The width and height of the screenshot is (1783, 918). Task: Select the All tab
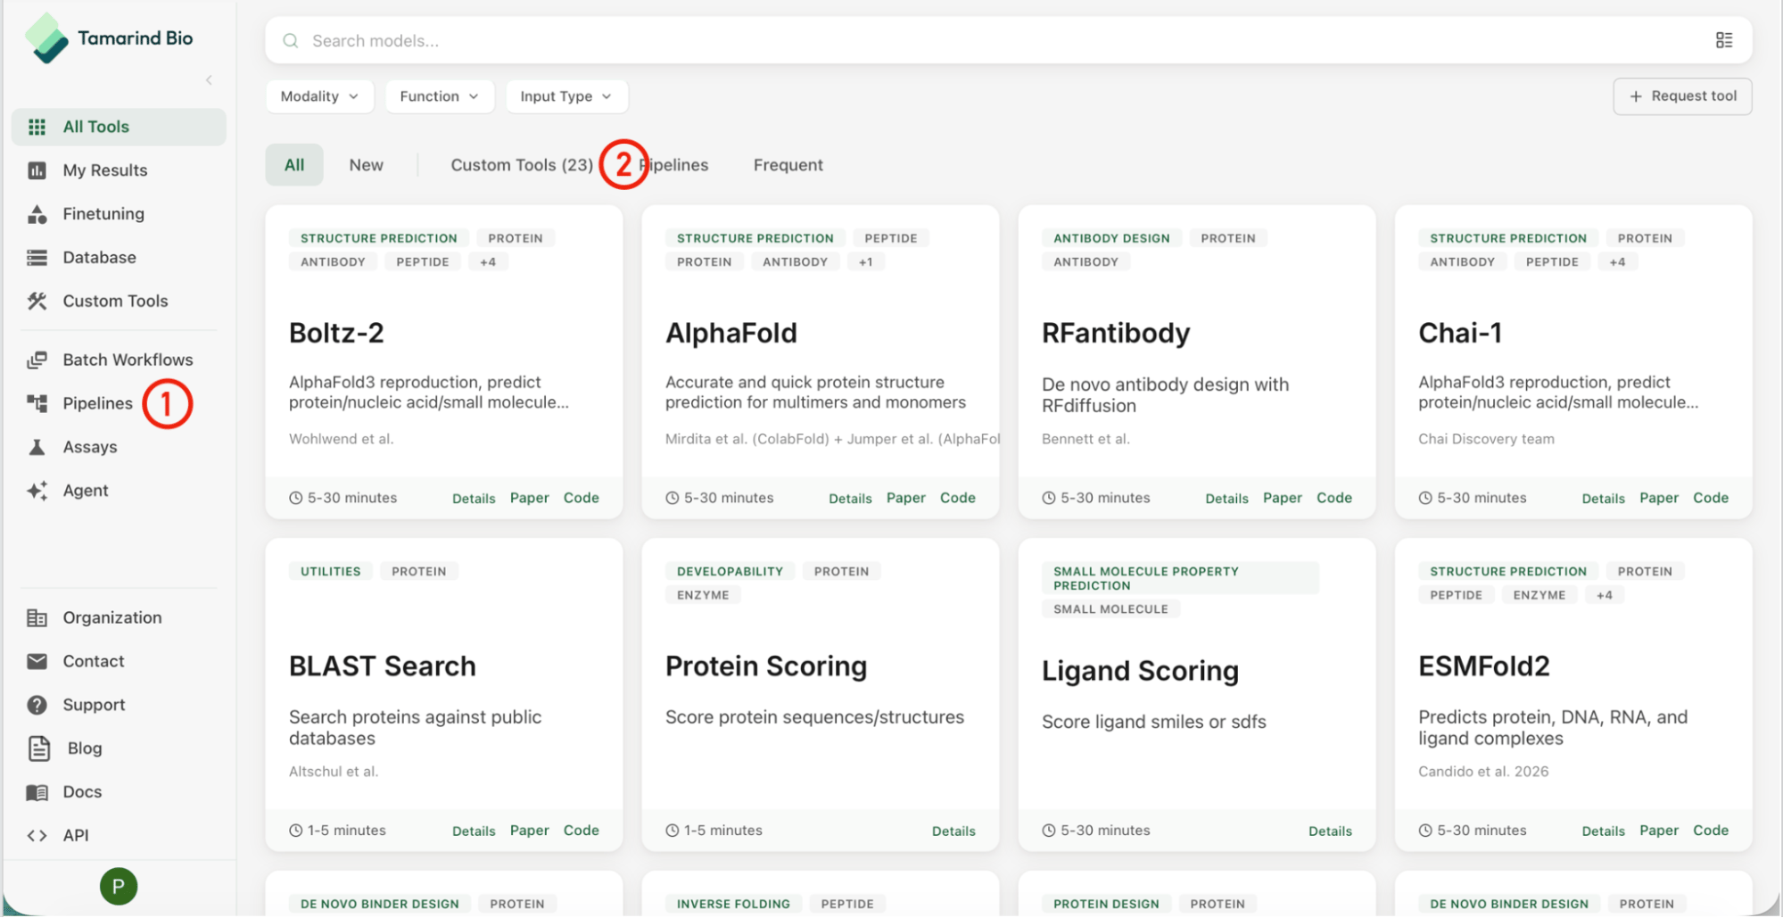click(x=294, y=165)
